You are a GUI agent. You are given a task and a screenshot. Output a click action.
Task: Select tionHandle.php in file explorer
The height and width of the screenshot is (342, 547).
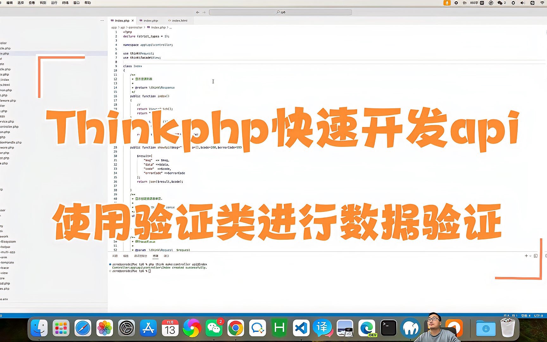click(11, 142)
